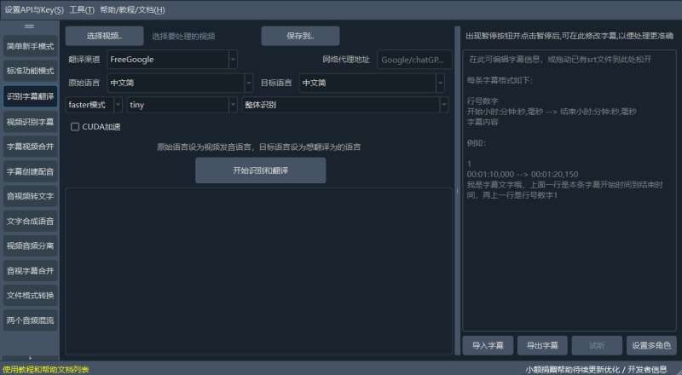Open the 工具 menu
The height and width of the screenshot is (375, 682).
[82, 9]
